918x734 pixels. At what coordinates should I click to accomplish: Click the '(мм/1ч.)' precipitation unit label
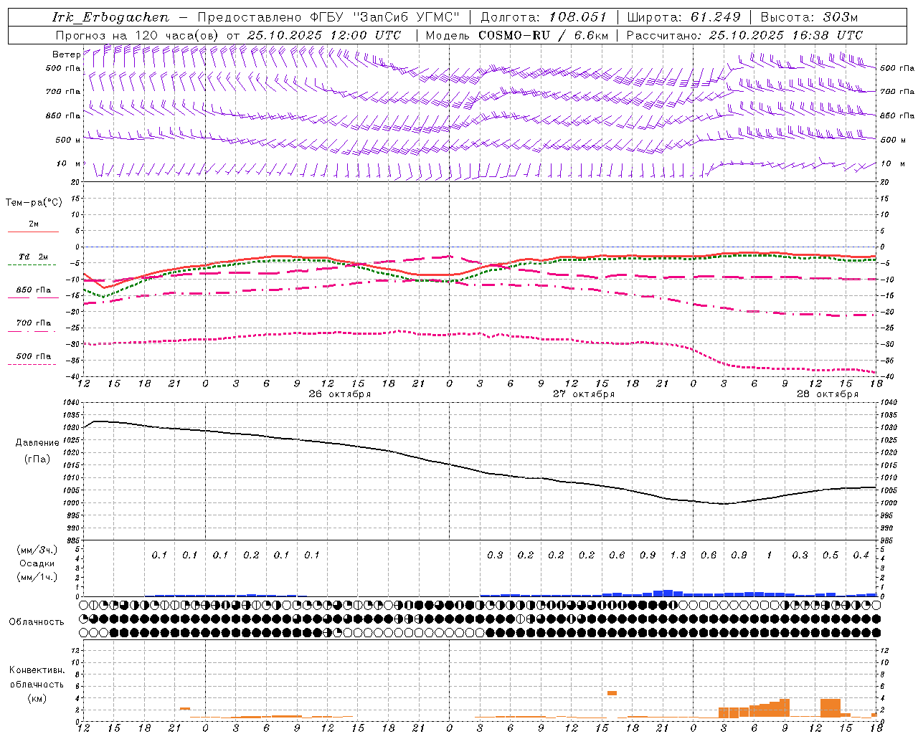tap(37, 577)
